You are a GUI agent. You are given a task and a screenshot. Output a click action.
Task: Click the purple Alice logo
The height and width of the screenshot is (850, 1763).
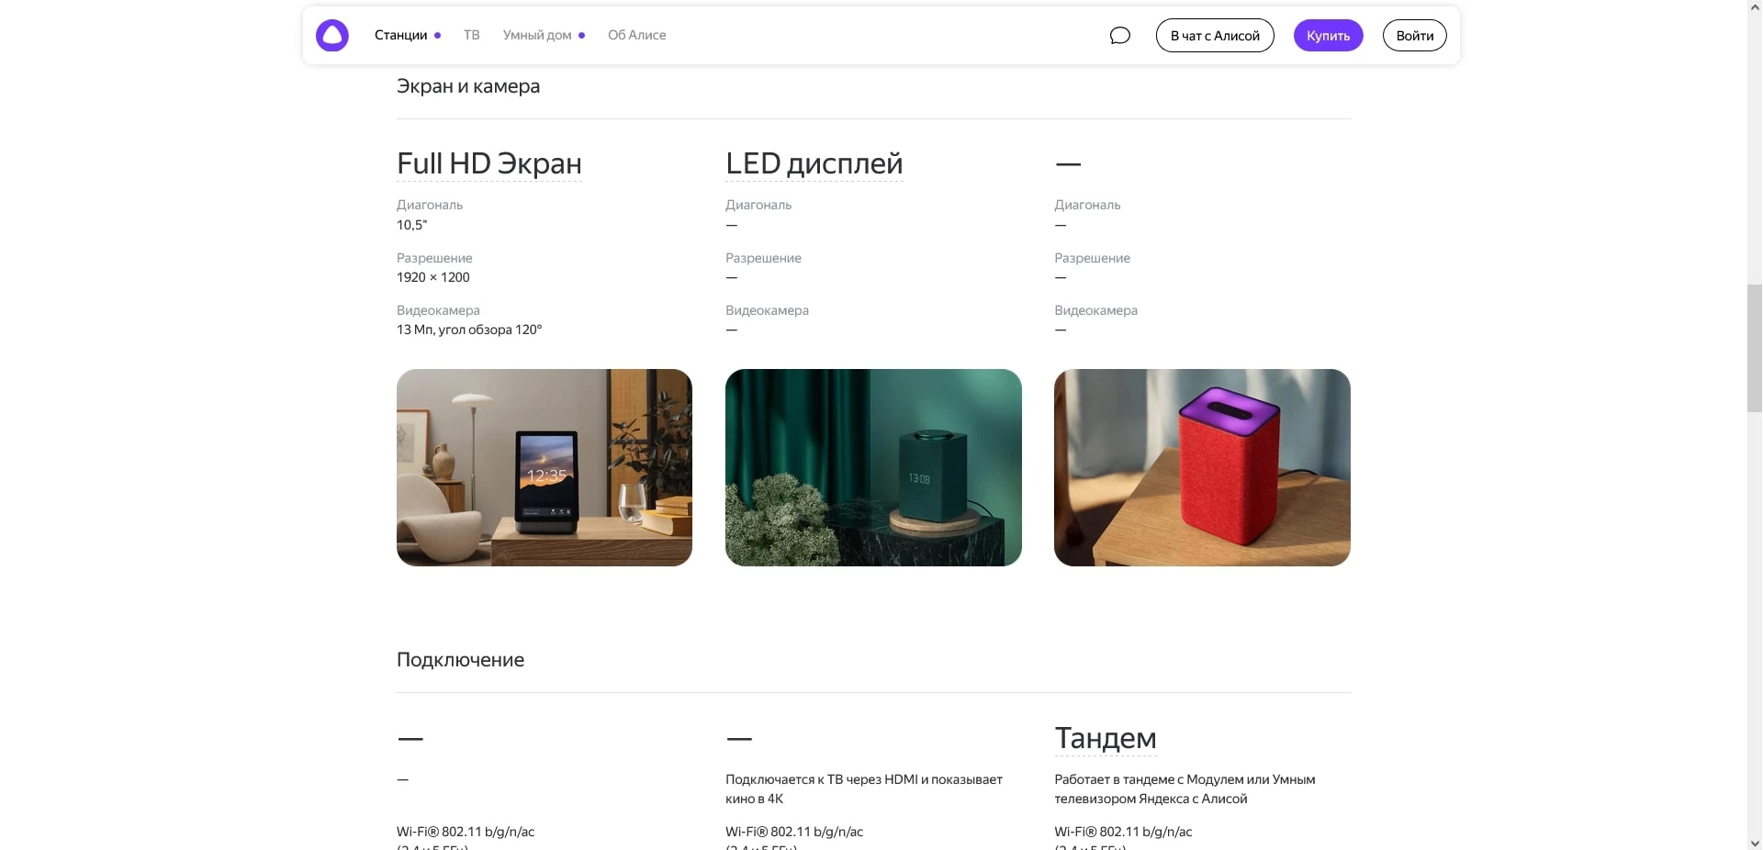tap(331, 36)
